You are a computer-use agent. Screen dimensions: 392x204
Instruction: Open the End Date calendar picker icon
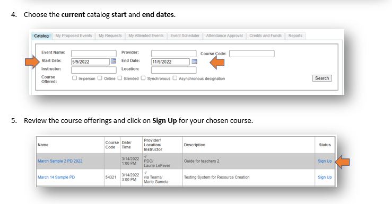pyautogui.click(x=194, y=61)
